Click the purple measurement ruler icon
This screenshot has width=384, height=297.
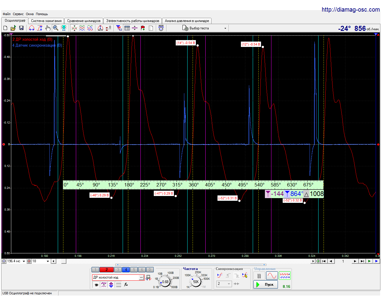click(x=135, y=28)
